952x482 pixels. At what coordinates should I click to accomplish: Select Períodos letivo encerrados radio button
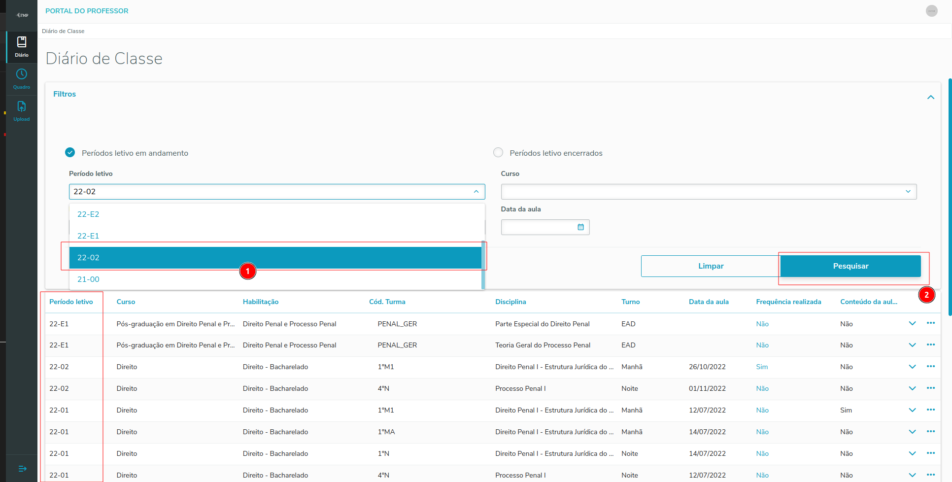point(498,153)
